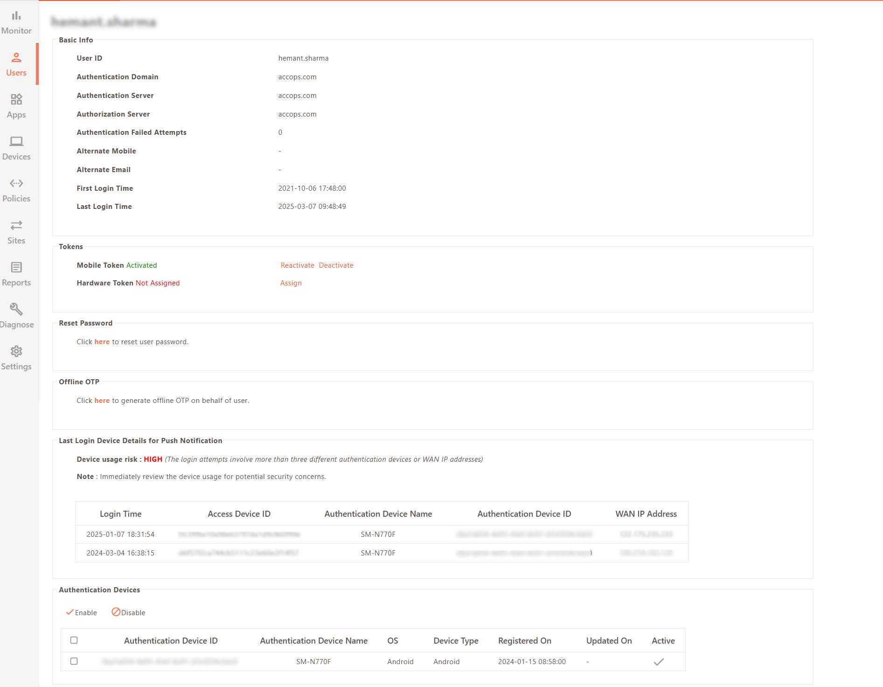This screenshot has width=883, height=687.
Task: Go to Devices laptop icon
Action: [16, 141]
